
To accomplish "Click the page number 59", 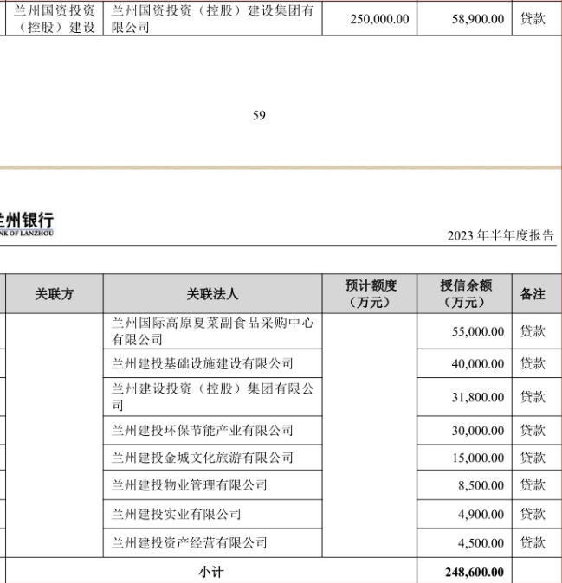I will click(x=259, y=115).
